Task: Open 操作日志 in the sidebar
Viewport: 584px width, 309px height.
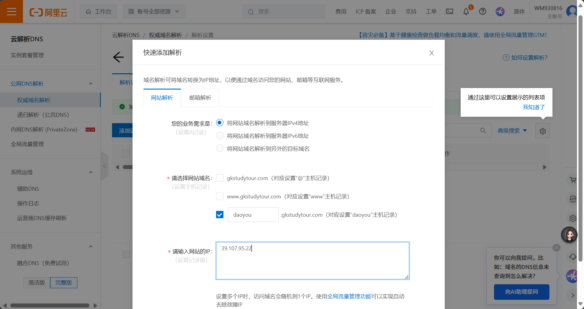Action: [x=28, y=204]
